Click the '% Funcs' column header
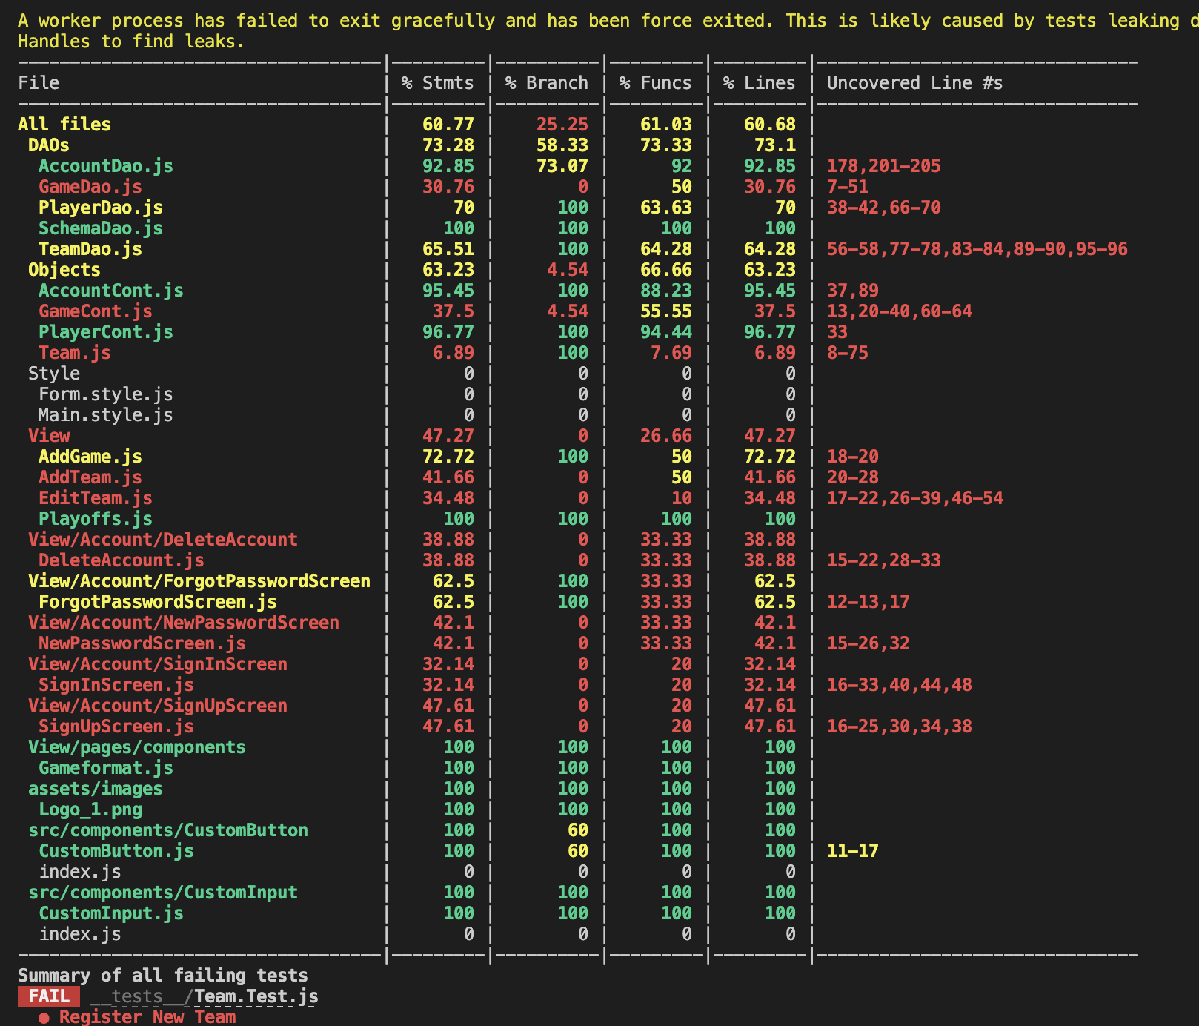The image size is (1199, 1026). coord(655,83)
